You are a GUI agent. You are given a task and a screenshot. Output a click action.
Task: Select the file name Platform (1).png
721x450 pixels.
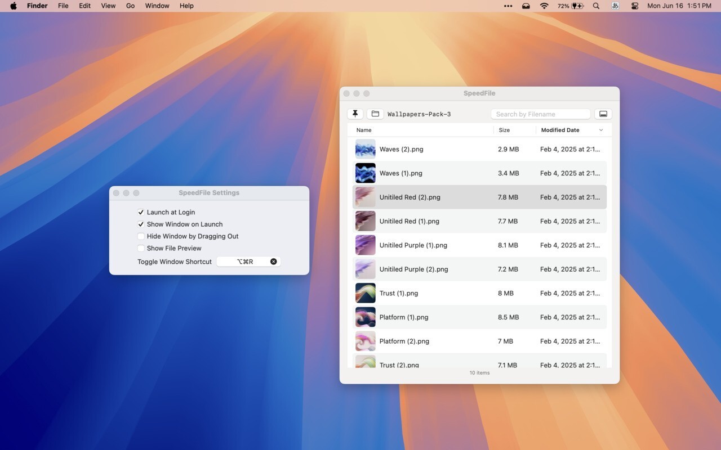click(403, 317)
